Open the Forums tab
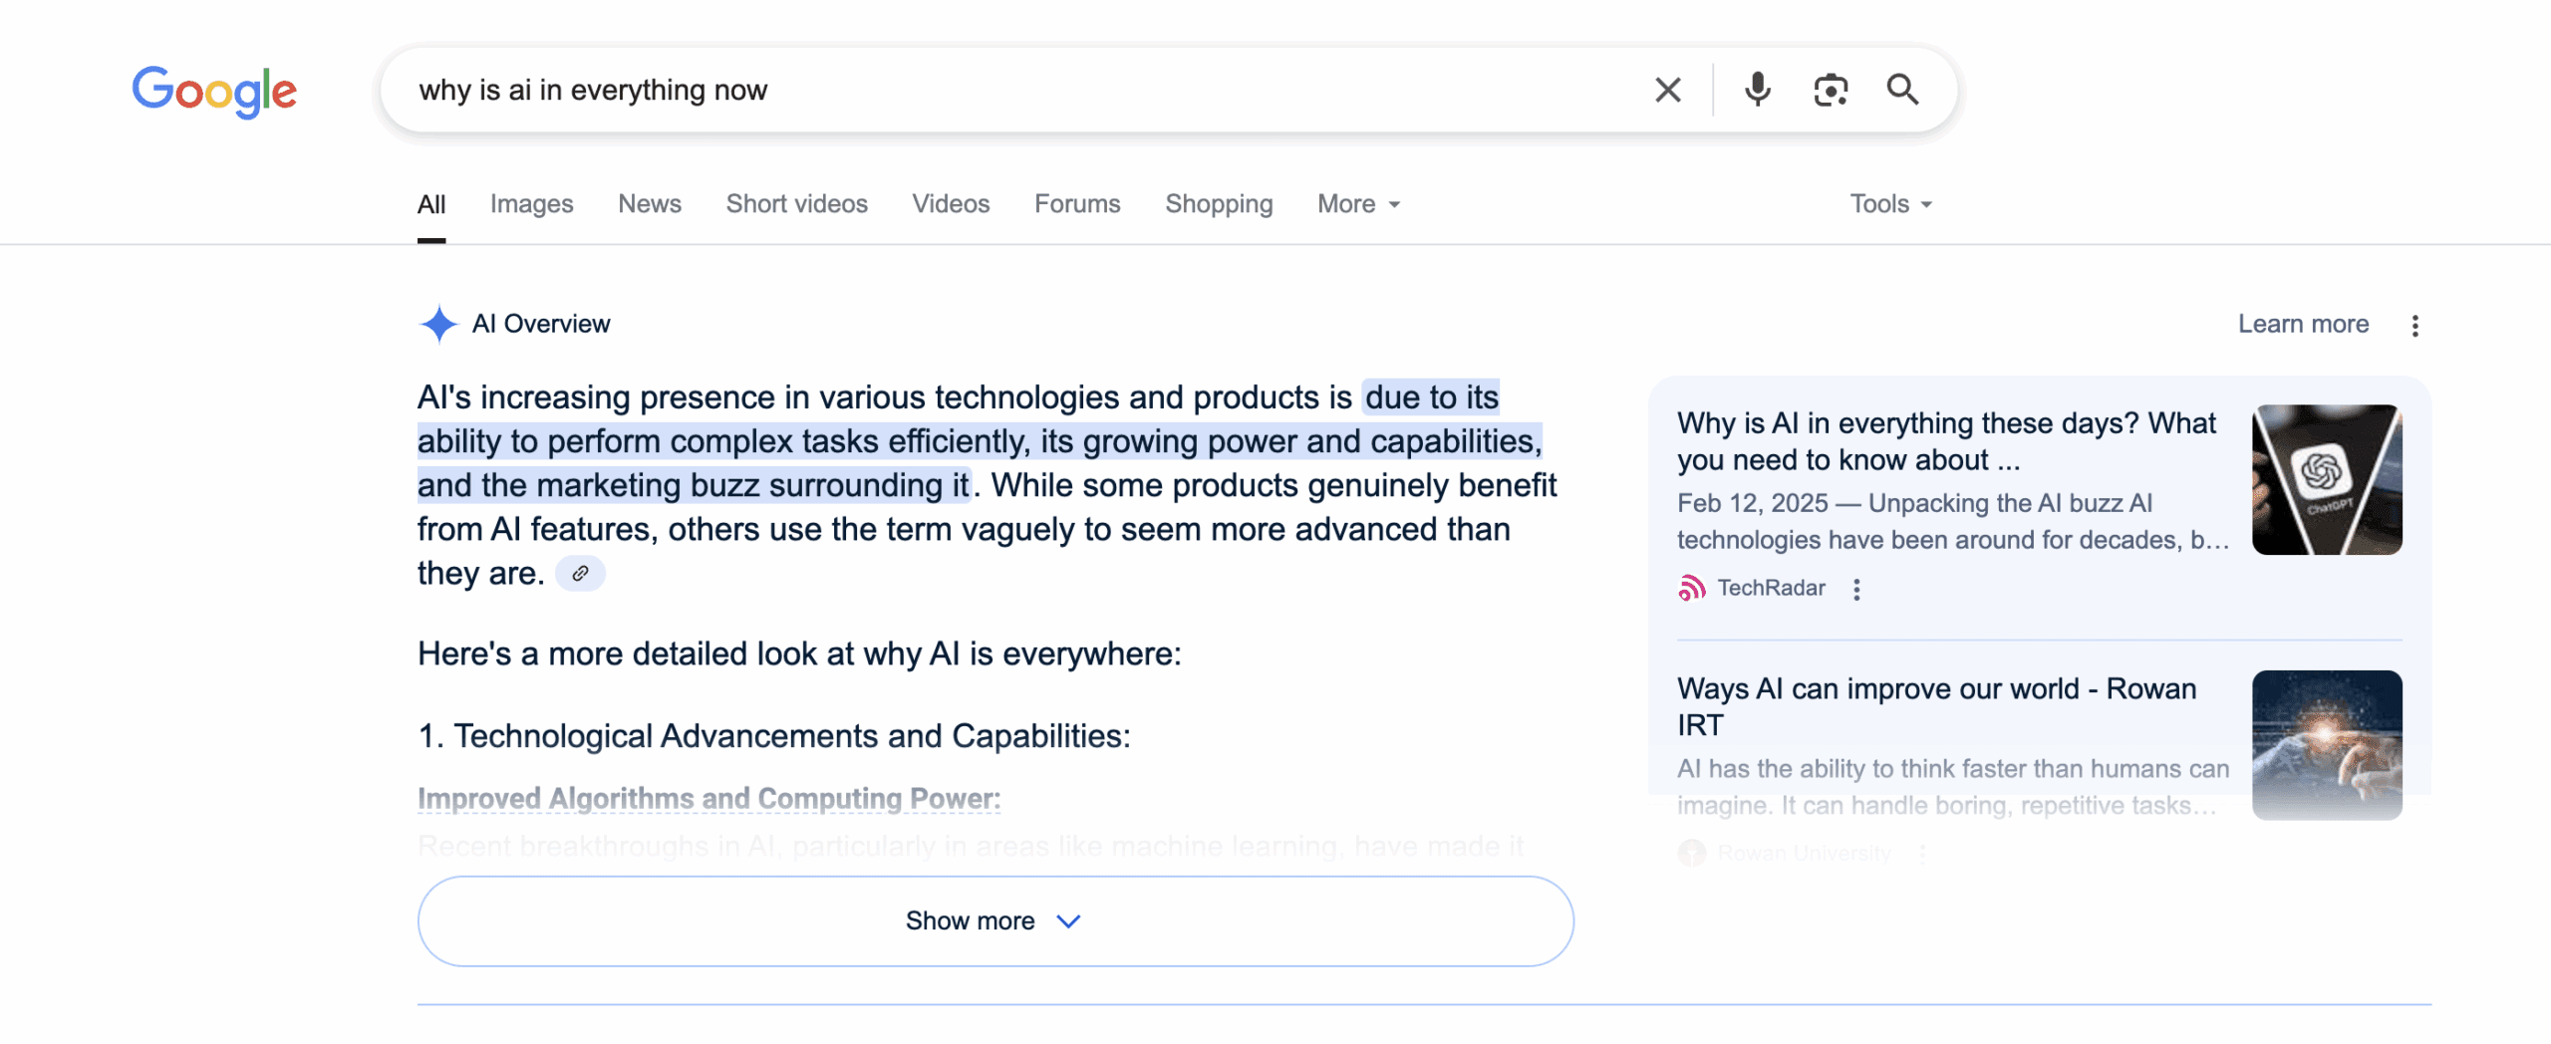The image size is (2551, 1044). (1077, 204)
